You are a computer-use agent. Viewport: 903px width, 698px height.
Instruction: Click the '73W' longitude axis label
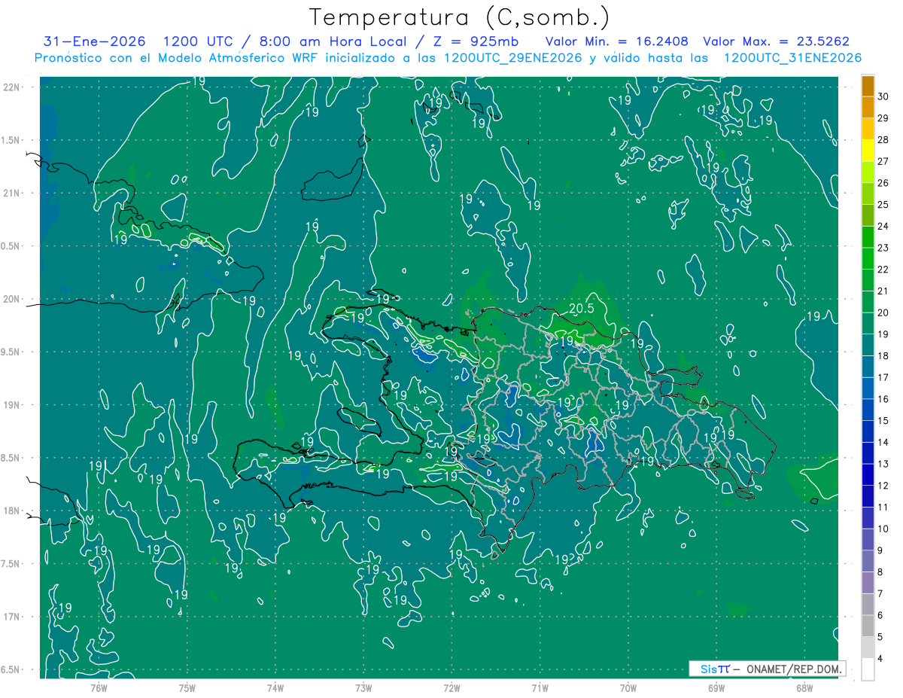point(363,687)
